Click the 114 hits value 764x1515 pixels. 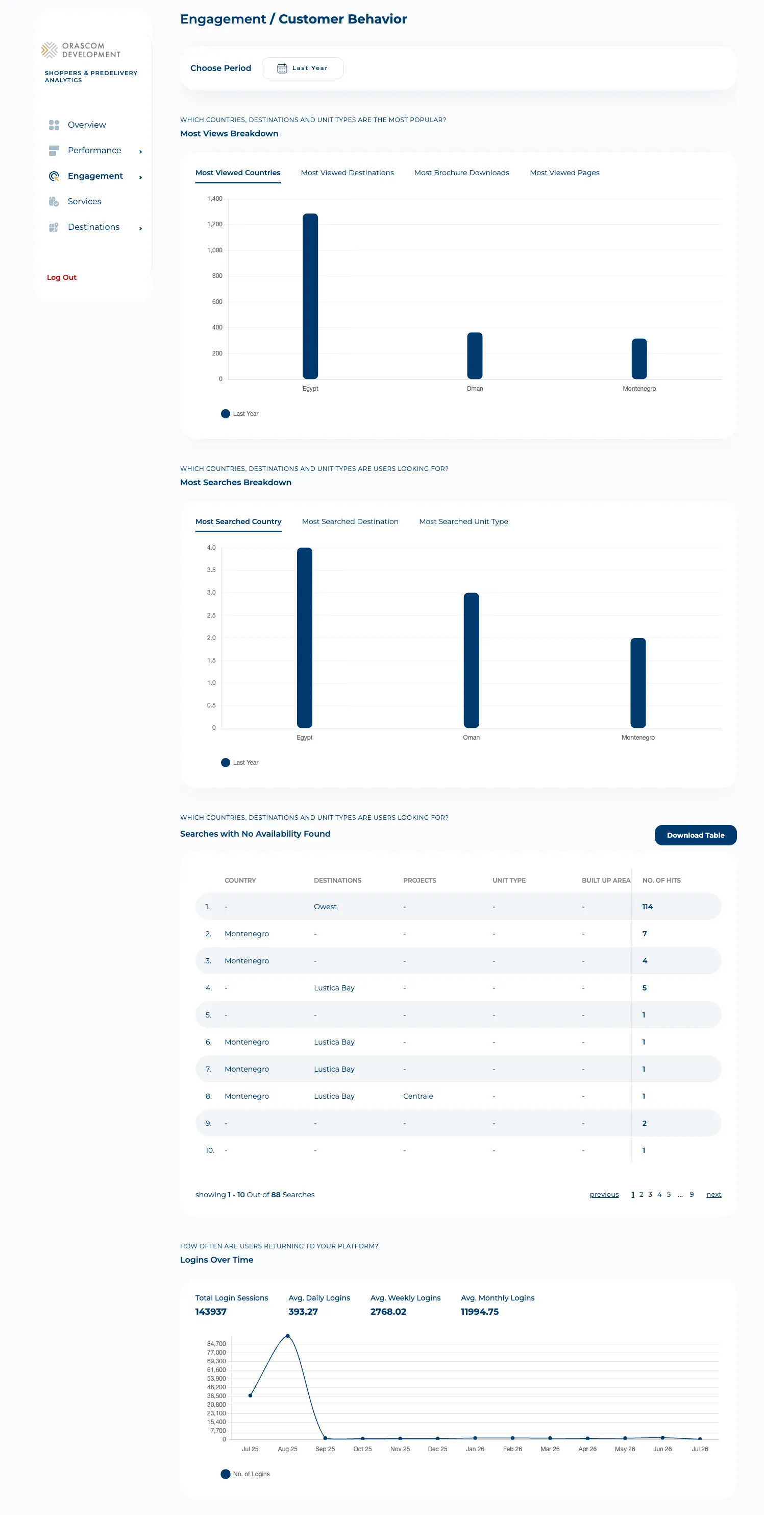648,907
